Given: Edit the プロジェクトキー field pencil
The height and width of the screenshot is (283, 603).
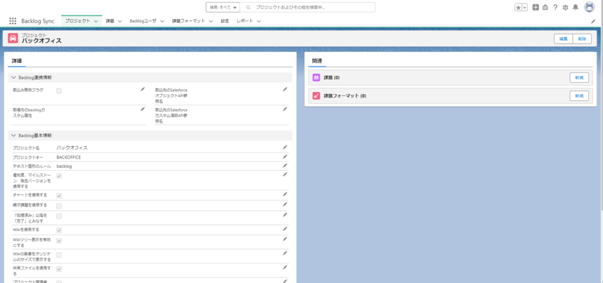Looking at the screenshot, I should click(285, 156).
